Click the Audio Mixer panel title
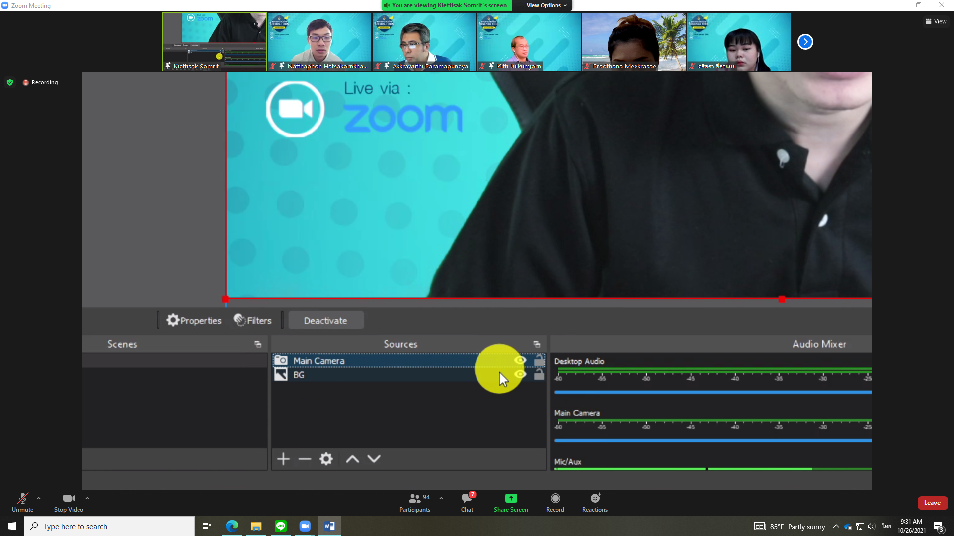Image resolution: width=954 pixels, height=536 pixels. coord(819,344)
